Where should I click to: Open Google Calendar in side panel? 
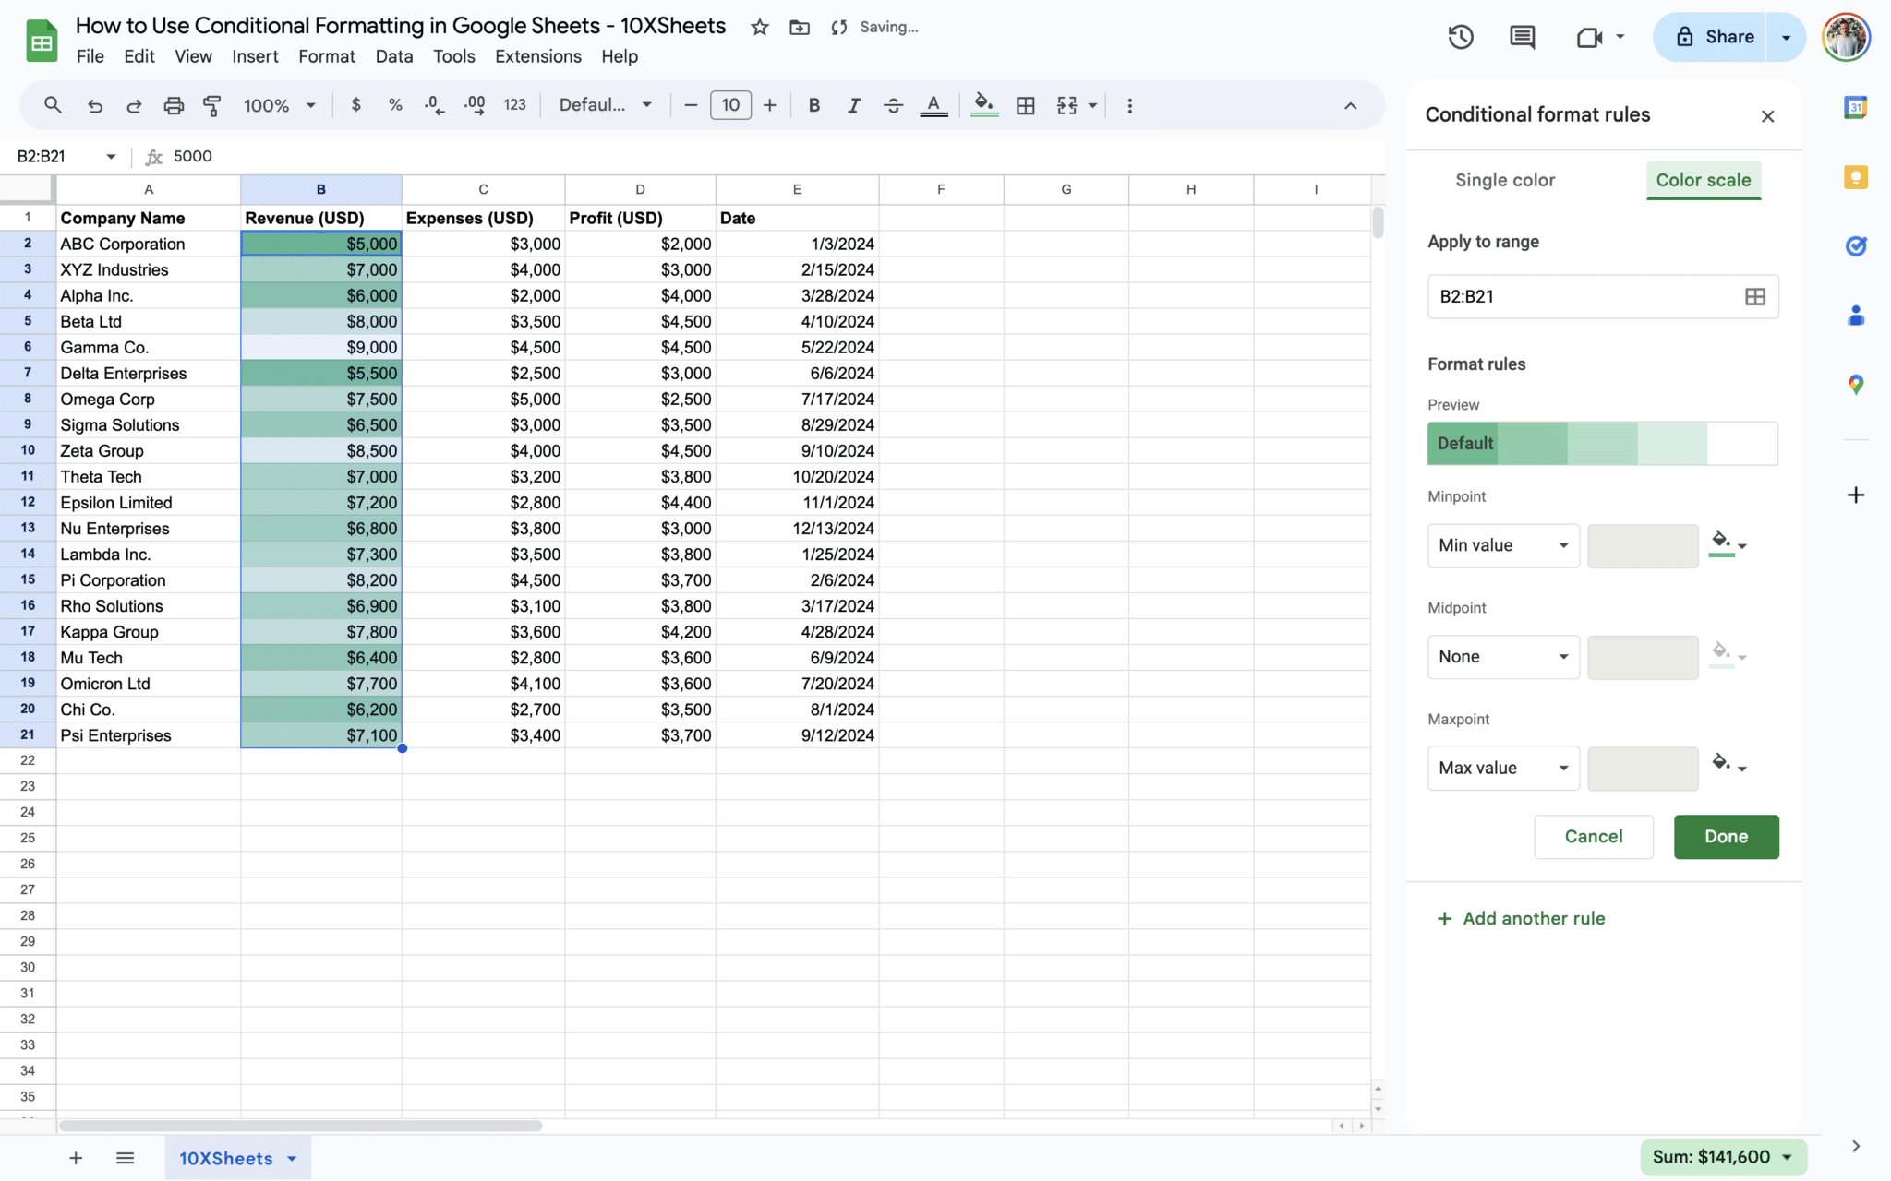click(x=1855, y=107)
